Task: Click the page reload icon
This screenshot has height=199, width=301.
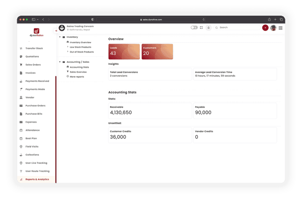Action: click(x=204, y=20)
